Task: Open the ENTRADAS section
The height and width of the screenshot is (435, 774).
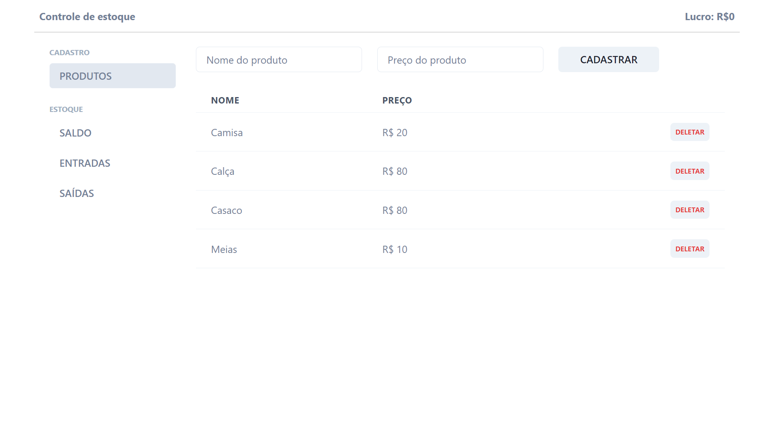Action: pyautogui.click(x=85, y=163)
